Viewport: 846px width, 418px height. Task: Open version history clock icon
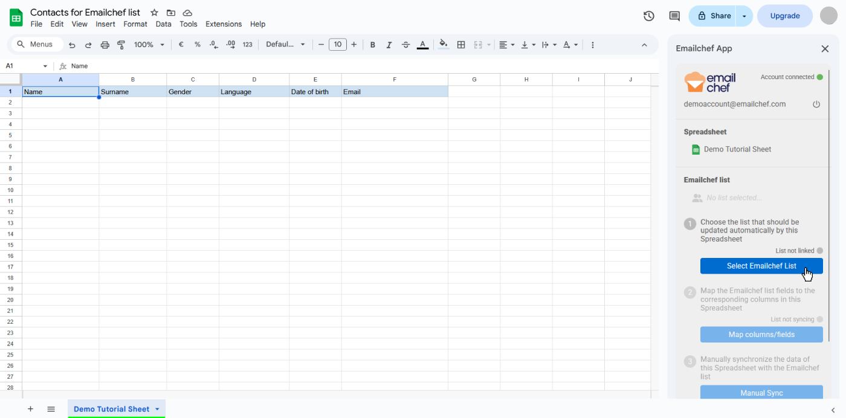tap(648, 16)
